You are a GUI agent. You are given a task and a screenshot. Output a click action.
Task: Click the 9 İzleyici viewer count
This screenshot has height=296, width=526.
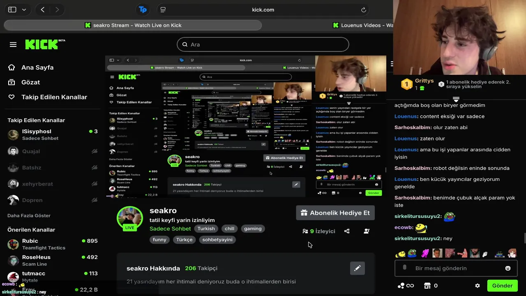[x=319, y=231]
